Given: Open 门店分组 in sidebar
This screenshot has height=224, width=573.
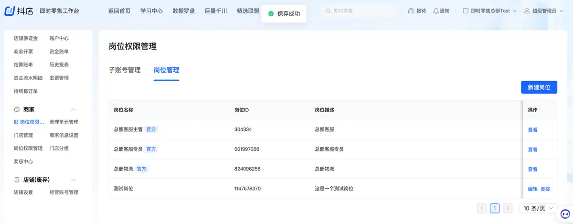Looking at the screenshot, I should pyautogui.click(x=59, y=149).
